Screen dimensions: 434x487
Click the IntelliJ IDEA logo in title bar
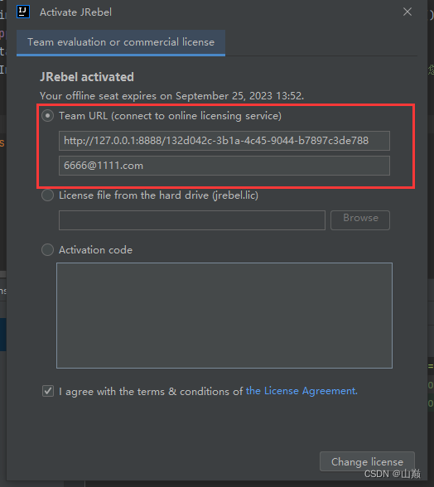click(23, 12)
